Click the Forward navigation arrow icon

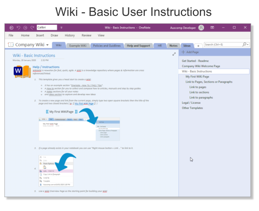[25, 28]
